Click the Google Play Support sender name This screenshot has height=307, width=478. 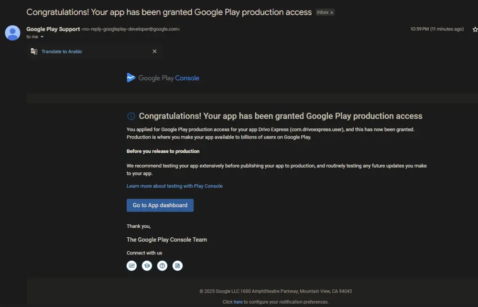pyautogui.click(x=53, y=29)
